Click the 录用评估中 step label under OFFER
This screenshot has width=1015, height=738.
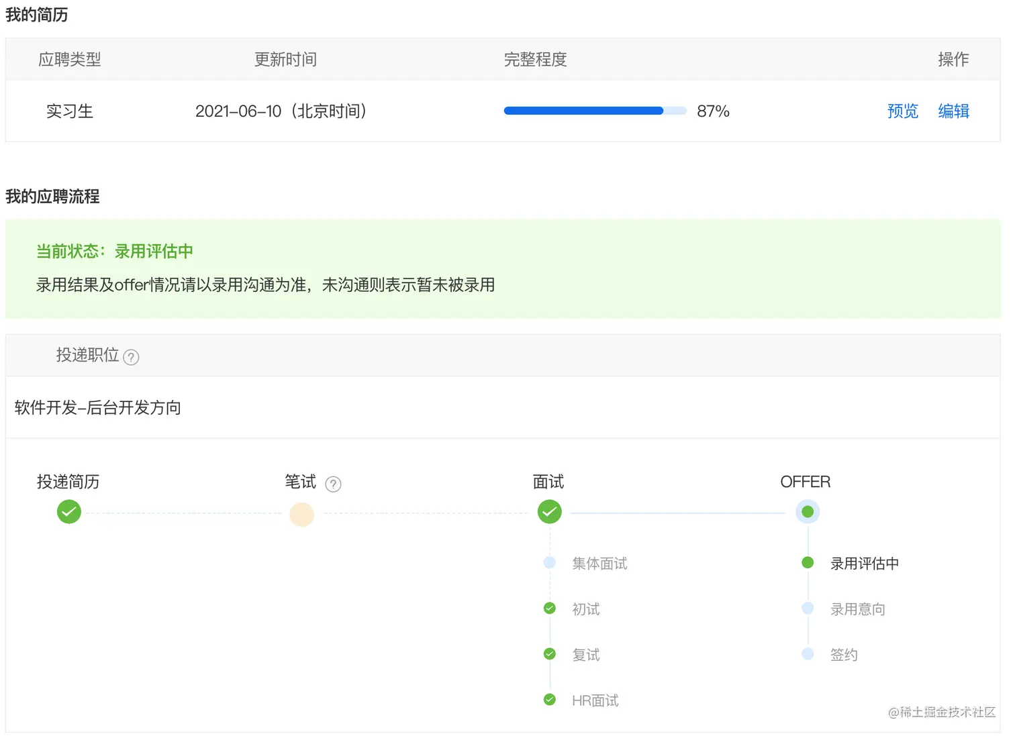coord(865,564)
